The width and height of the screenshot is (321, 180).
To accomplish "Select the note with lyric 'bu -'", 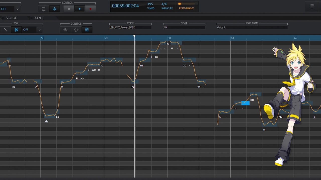I will 256,94.
